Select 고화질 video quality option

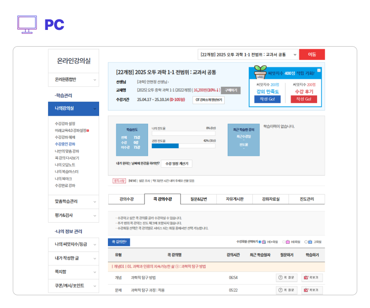coord(306,242)
